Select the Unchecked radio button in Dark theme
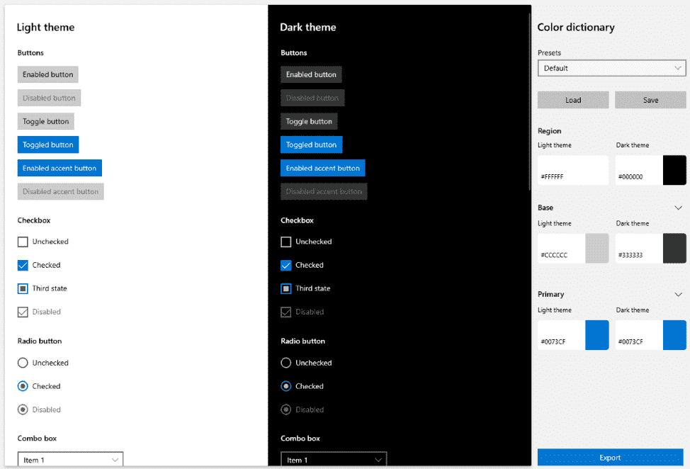The width and height of the screenshot is (690, 469). click(286, 363)
